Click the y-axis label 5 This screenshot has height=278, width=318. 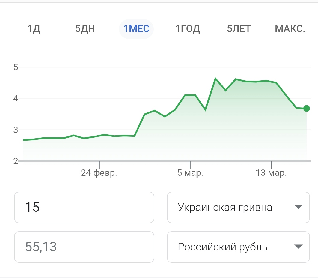pos(16,67)
